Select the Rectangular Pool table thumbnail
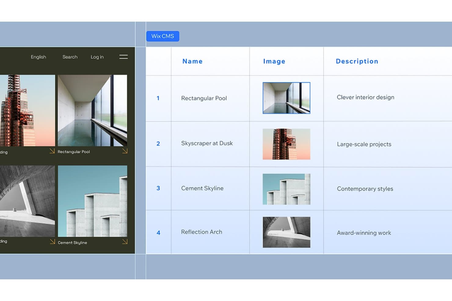452x301 pixels. (x=286, y=98)
